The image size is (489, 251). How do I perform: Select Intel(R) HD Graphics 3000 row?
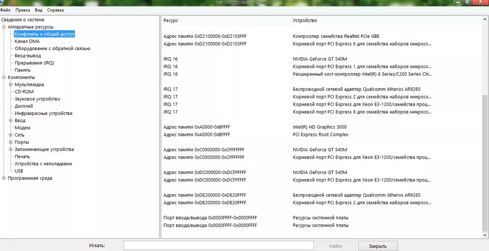[x=321, y=127]
